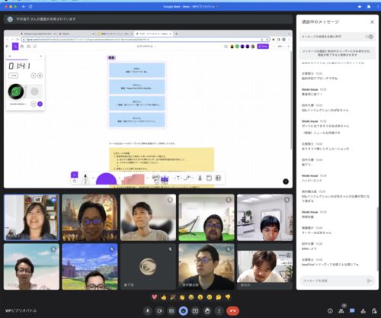Mute the microphone in Meet controls
The width and height of the screenshot is (381, 318).
(x=147, y=311)
